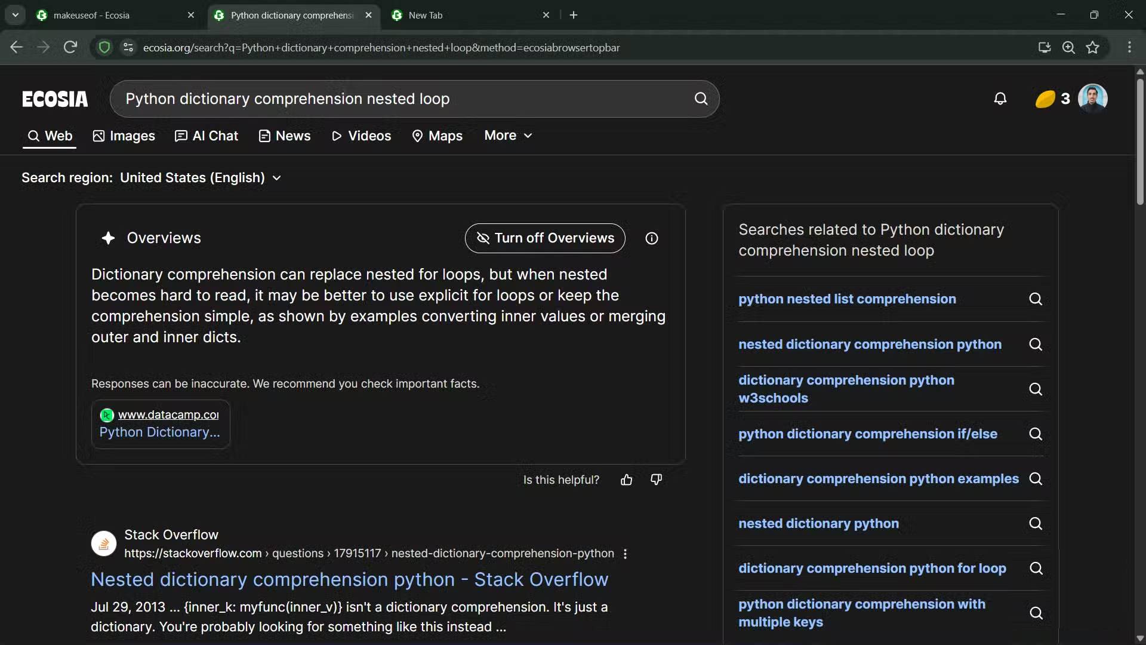Click the seed counter leaf icon
The height and width of the screenshot is (645, 1146).
1045,99
